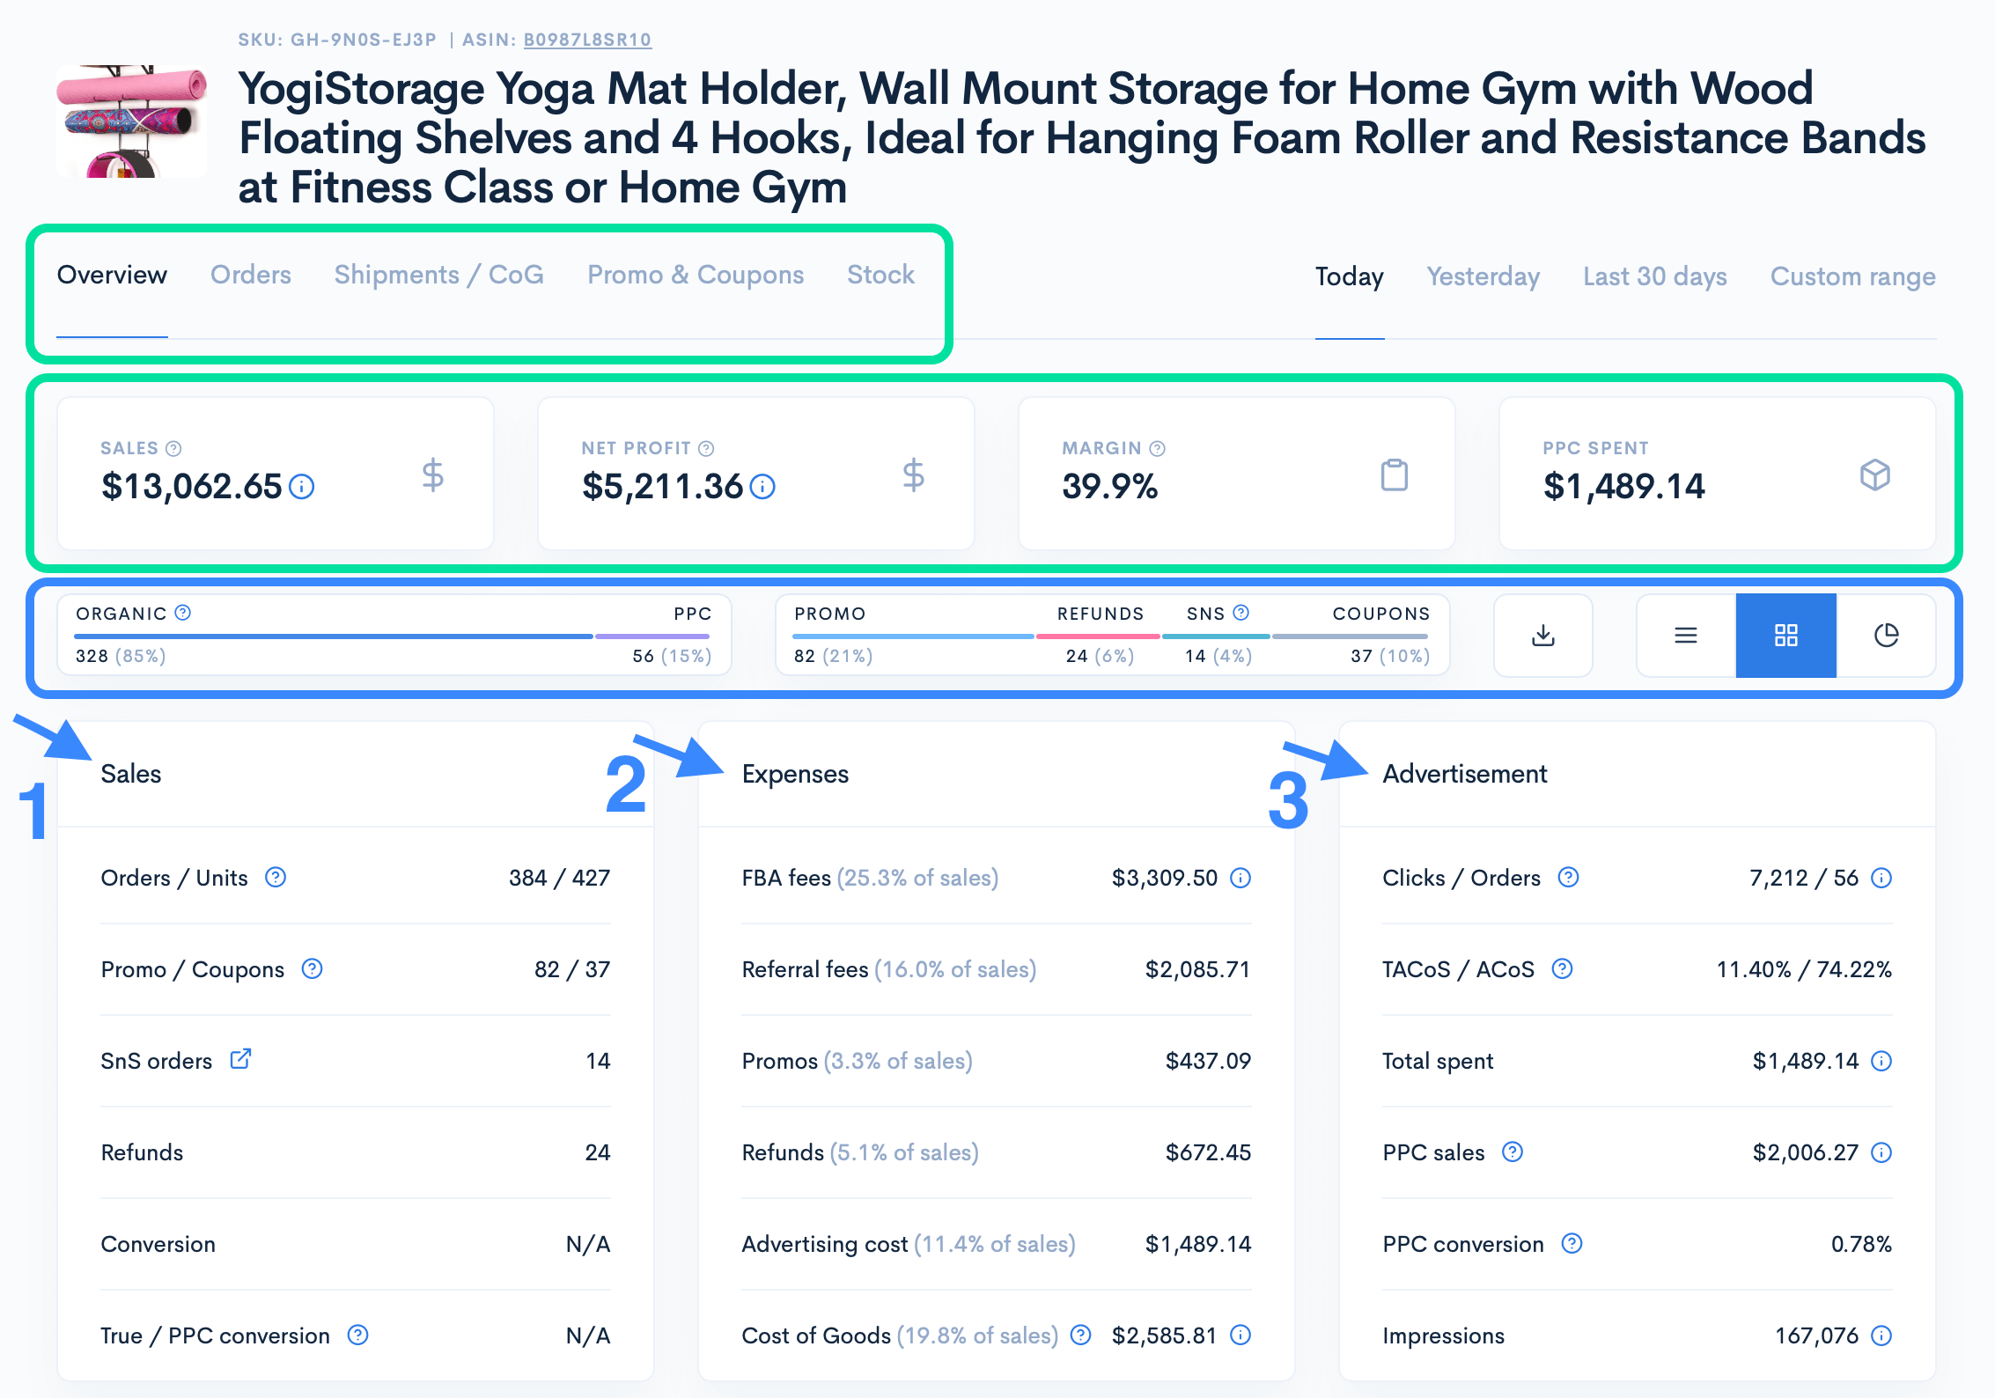The height and width of the screenshot is (1398, 1995).
Task: Click the download export icon
Action: click(x=1542, y=635)
